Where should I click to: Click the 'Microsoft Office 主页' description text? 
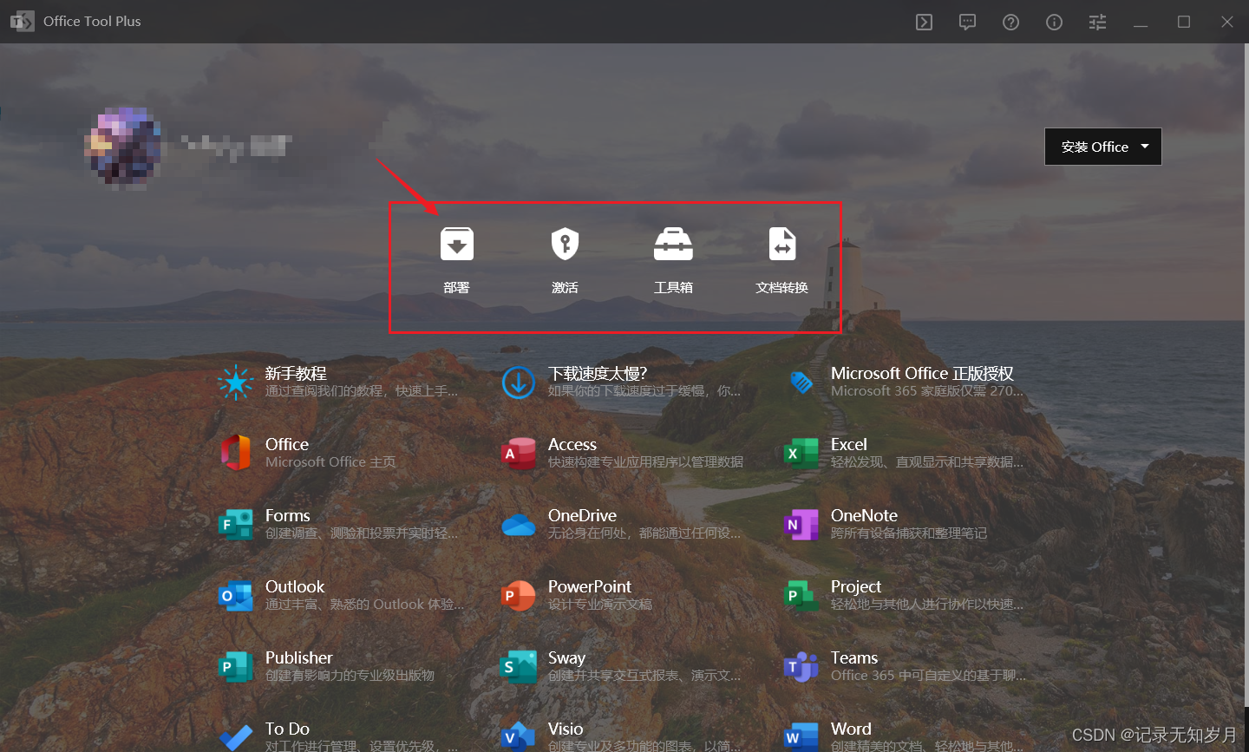330,462
